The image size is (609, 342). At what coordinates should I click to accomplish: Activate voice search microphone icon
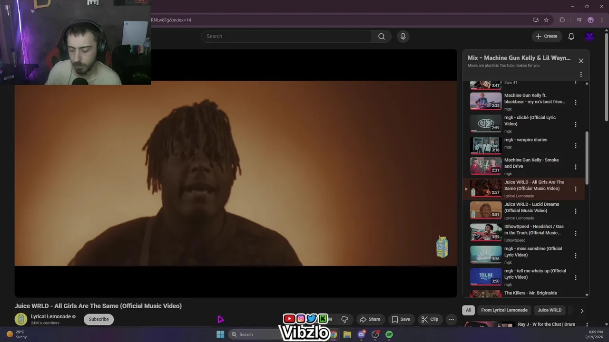point(403,36)
